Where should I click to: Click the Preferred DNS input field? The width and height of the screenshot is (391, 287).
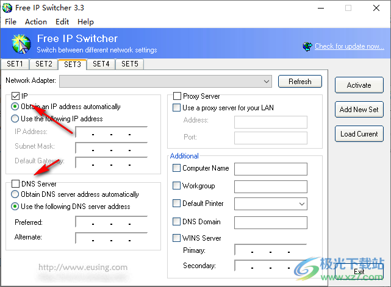click(x=112, y=222)
